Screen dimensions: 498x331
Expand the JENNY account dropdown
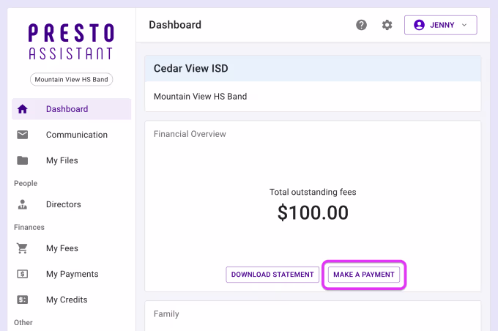pyautogui.click(x=441, y=25)
